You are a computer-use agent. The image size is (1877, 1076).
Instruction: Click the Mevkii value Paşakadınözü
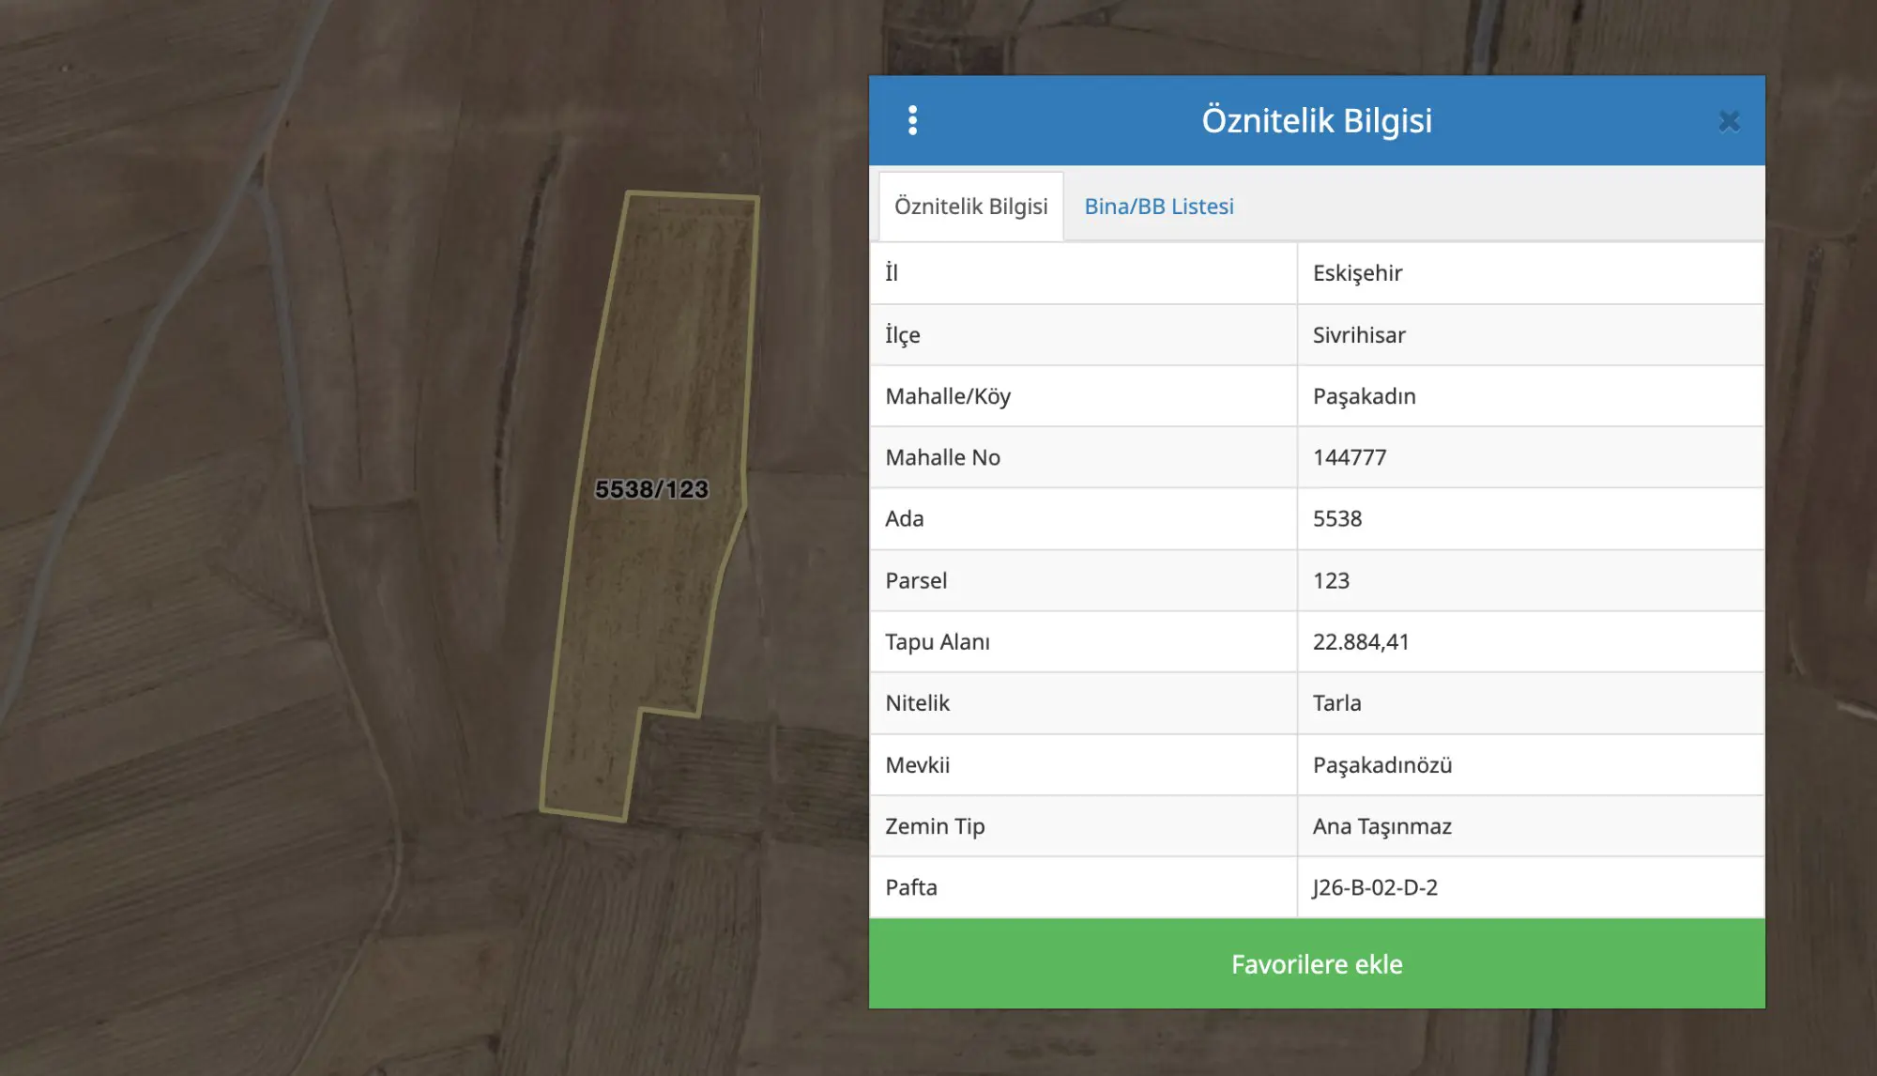[x=1381, y=764]
